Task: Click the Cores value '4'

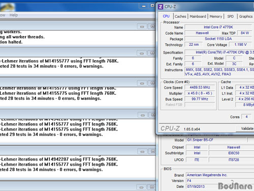Action: click(246, 117)
